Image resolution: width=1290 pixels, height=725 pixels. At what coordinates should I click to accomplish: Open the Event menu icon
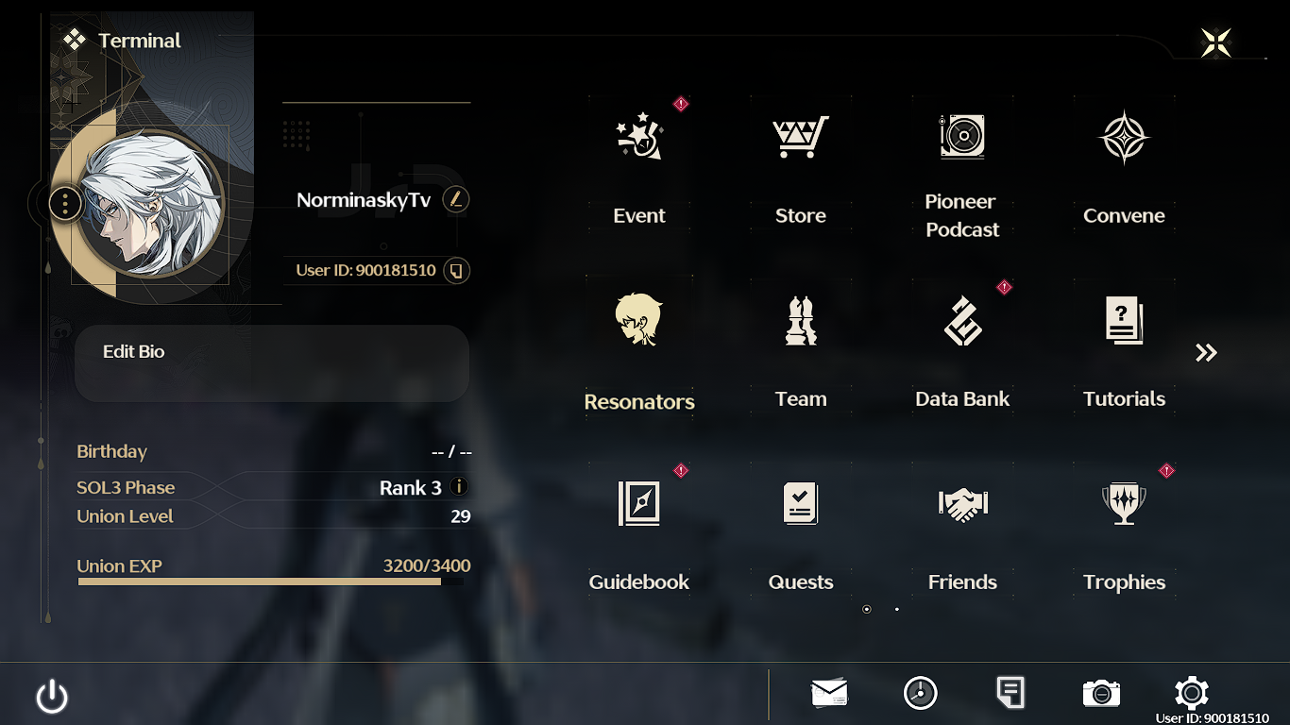639,137
